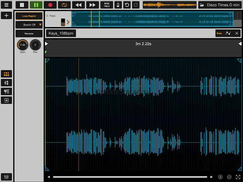Screen dimensions: 243x182
Task: Click the metronome icon
Action: tap(118, 5)
